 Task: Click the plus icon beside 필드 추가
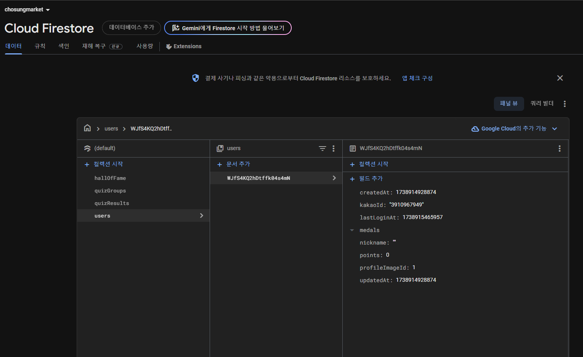coord(352,179)
